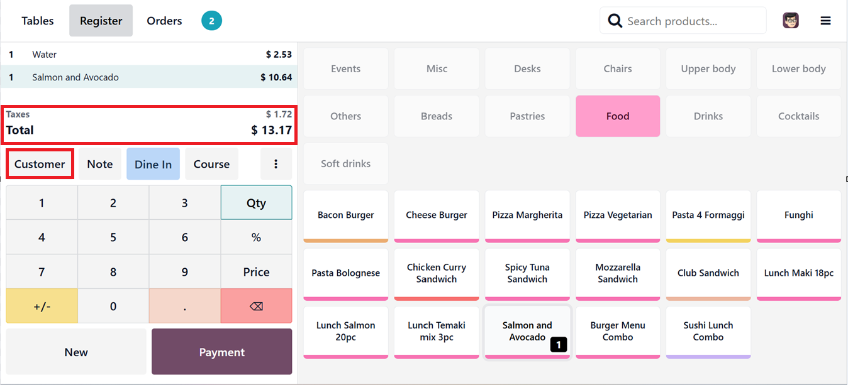
Task: Select the Drinks category
Action: (x=708, y=116)
